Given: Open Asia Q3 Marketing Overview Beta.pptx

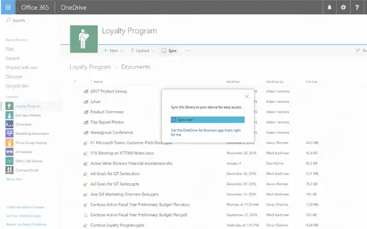Looking at the screenshot, I should pos(125,194).
